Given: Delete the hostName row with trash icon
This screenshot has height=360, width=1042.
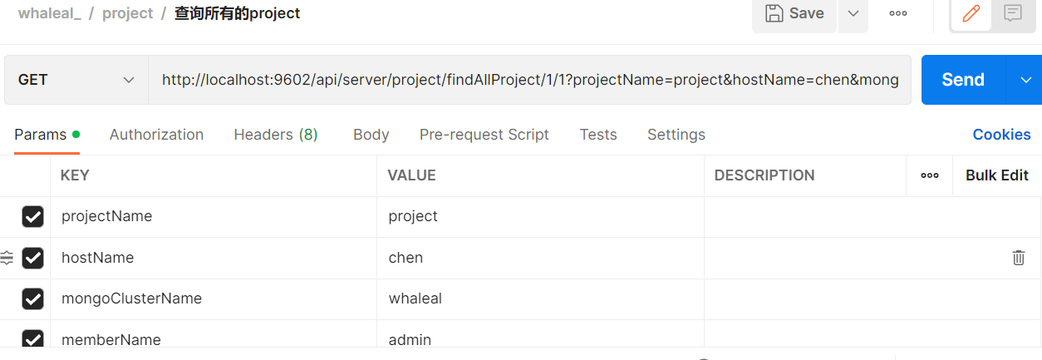Looking at the screenshot, I should click(x=1019, y=258).
